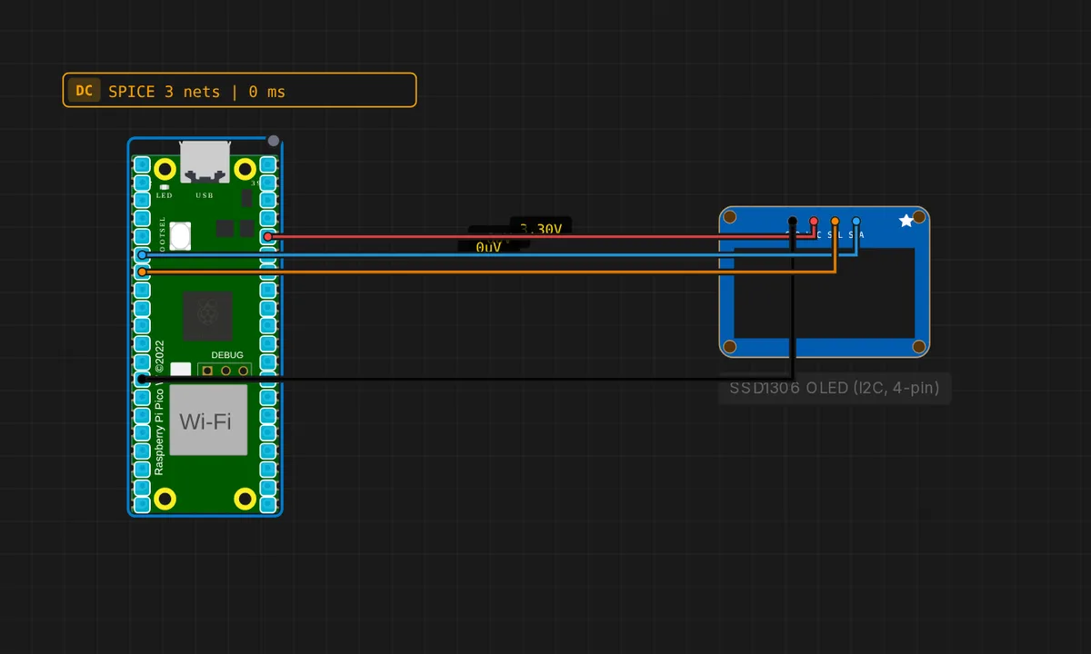The width and height of the screenshot is (1091, 654).
Task: Click the gray handle dot on the Pico board corner
Action: pos(274,142)
